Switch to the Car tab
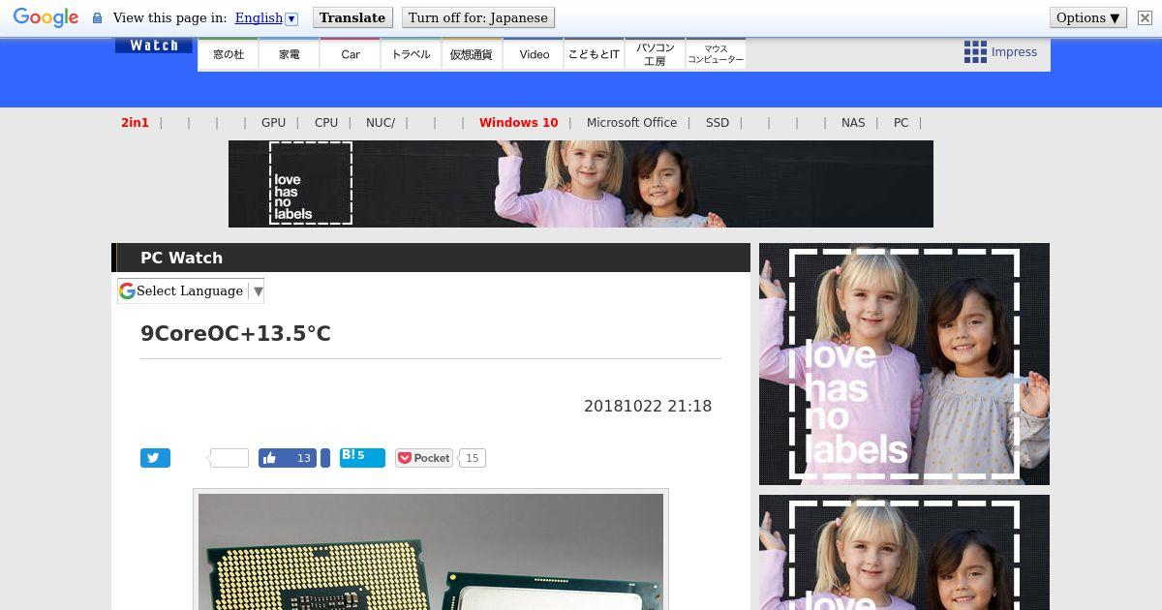1162x610 pixels. (x=351, y=54)
